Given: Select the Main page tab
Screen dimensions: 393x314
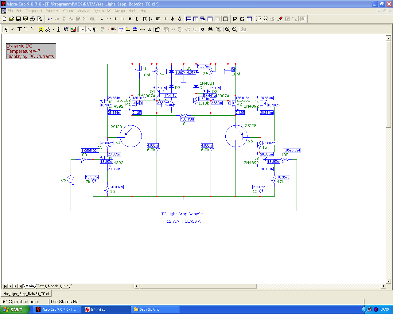Looking at the screenshot, I should point(29,286).
